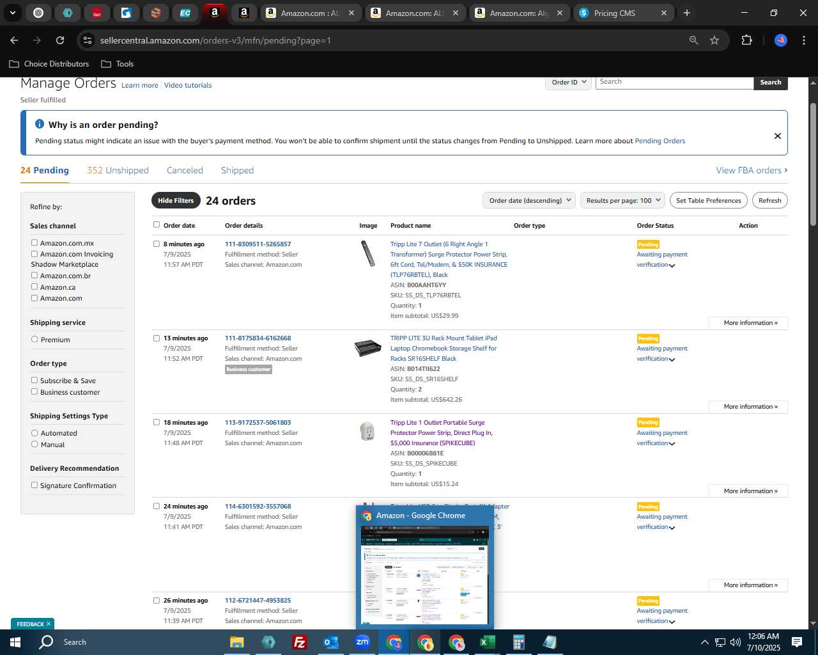Viewport: 818px width, 655px height.
Task: Open Order date (descending) sort dropdown
Action: tap(529, 200)
